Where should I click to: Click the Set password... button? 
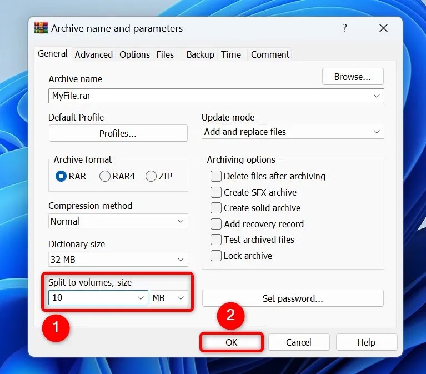293,298
